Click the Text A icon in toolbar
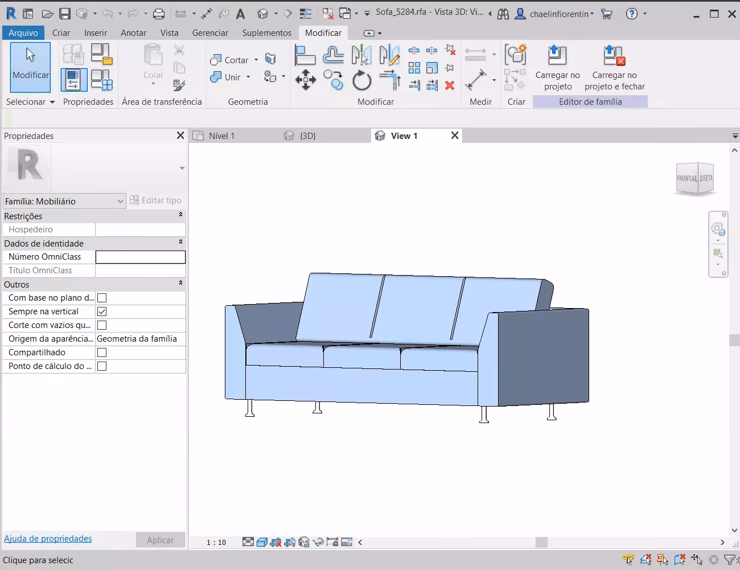This screenshot has height=570, width=740. pos(240,14)
